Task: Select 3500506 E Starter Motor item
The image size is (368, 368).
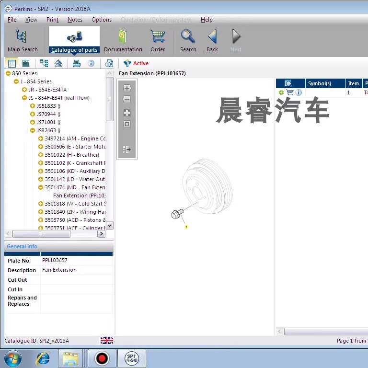Action: (x=75, y=147)
